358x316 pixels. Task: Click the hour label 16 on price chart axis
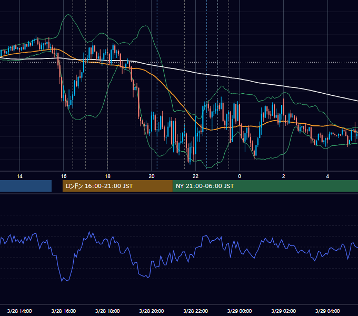[x=64, y=176]
